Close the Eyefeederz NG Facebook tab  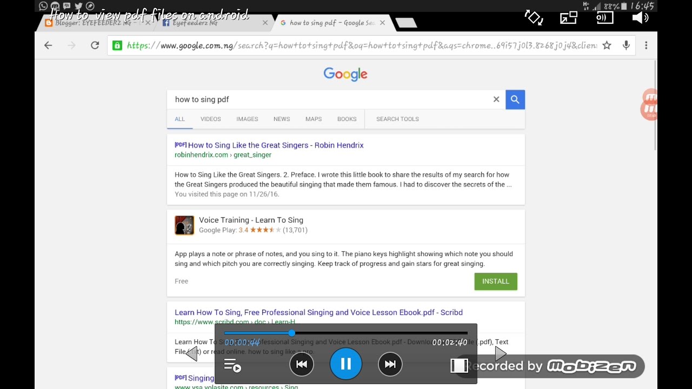pos(265,23)
